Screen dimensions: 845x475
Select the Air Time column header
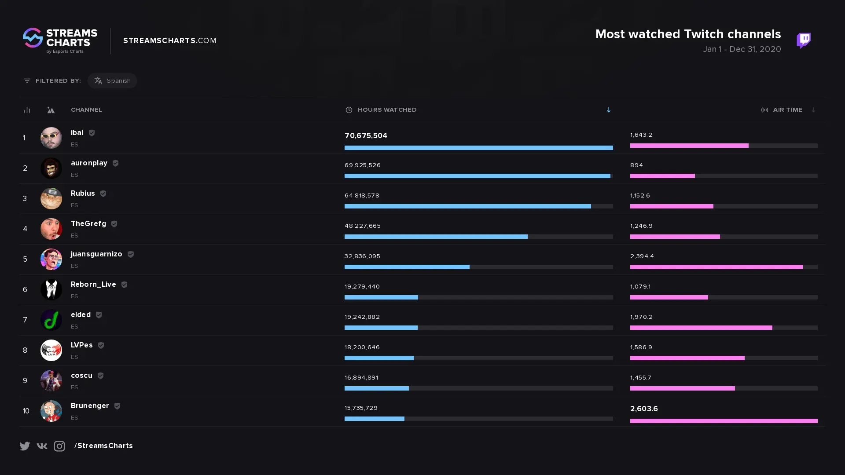tap(782, 110)
